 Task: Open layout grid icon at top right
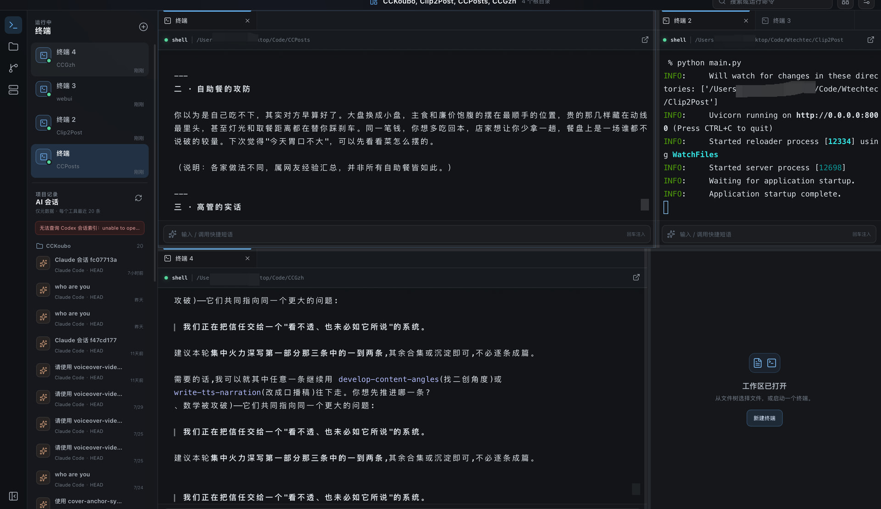845,3
